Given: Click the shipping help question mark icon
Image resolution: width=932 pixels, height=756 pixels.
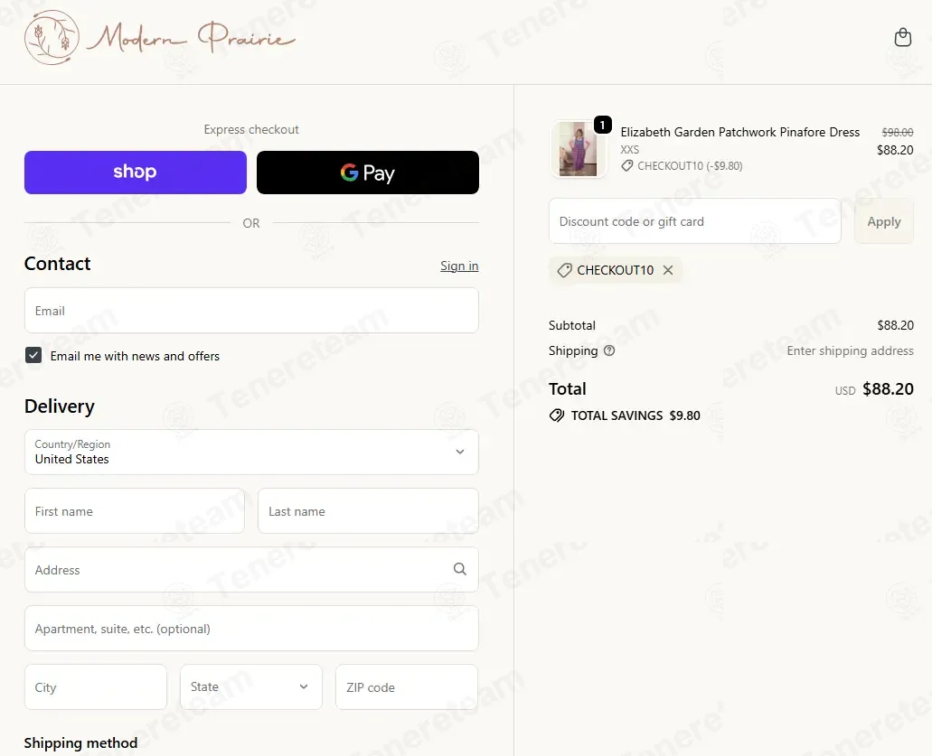Looking at the screenshot, I should (609, 350).
